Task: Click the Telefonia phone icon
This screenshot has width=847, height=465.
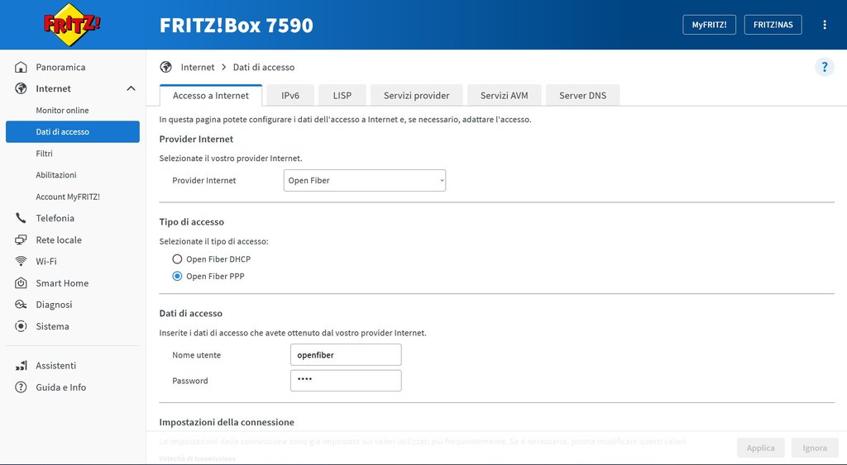Action: click(x=21, y=218)
